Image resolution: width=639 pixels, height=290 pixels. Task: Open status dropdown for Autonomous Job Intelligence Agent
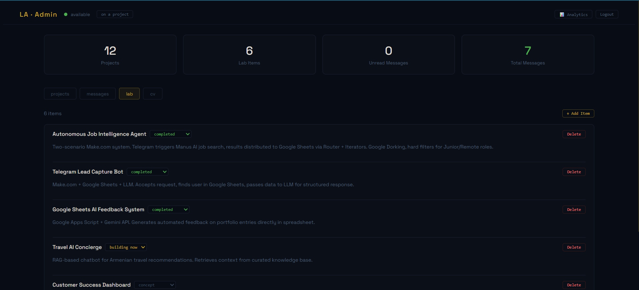(170, 134)
